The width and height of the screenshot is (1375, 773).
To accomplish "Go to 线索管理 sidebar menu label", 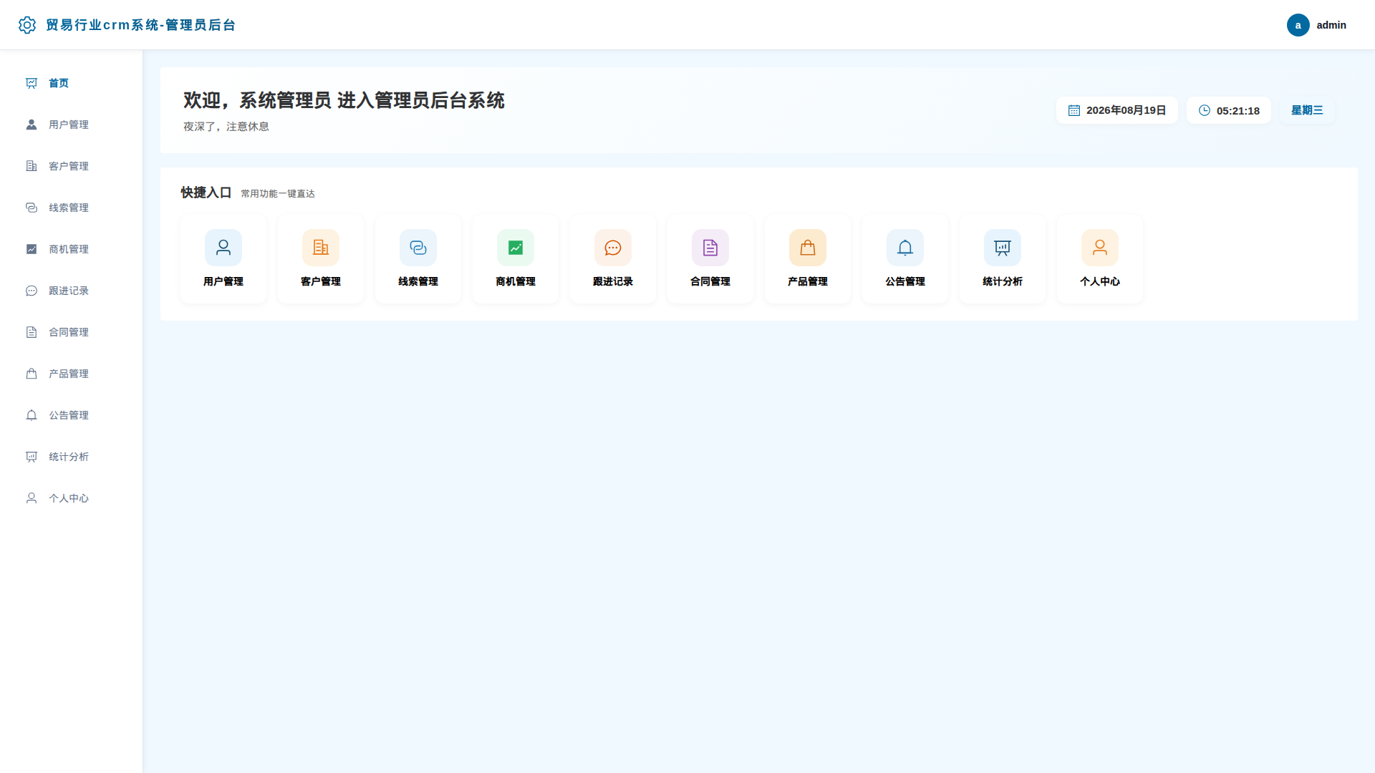I will point(69,208).
